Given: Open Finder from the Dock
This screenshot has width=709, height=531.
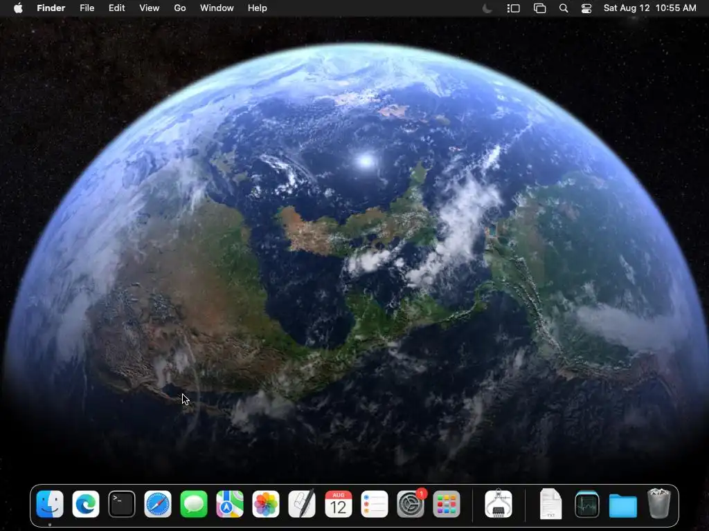Looking at the screenshot, I should (x=50, y=504).
